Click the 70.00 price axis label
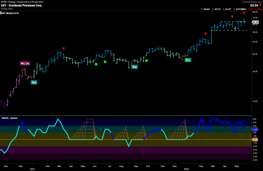Image resolution: width=263 pixels, height=171 pixels. pos(255,18)
